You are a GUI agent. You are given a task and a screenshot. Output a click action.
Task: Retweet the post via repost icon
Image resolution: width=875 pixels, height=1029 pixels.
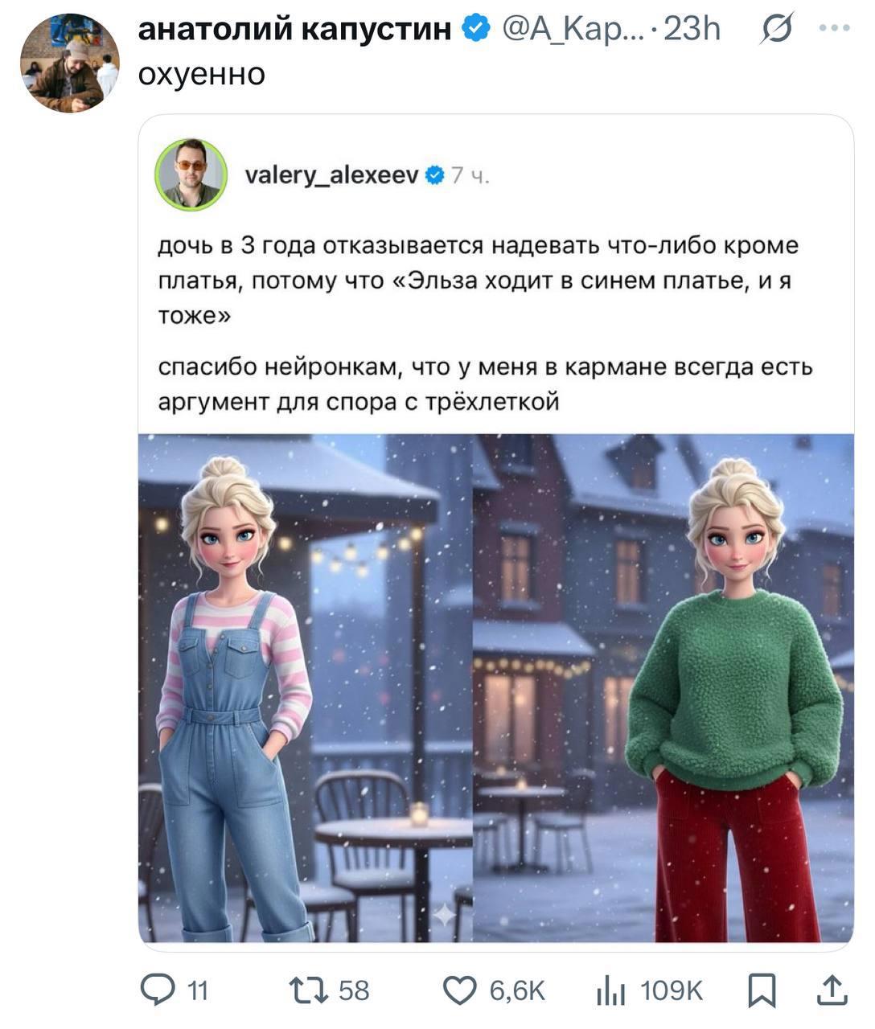pyautogui.click(x=310, y=990)
